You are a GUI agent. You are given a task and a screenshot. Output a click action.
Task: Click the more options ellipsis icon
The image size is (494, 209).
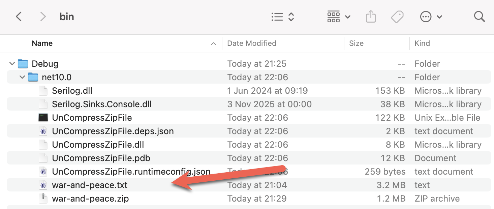tap(426, 16)
